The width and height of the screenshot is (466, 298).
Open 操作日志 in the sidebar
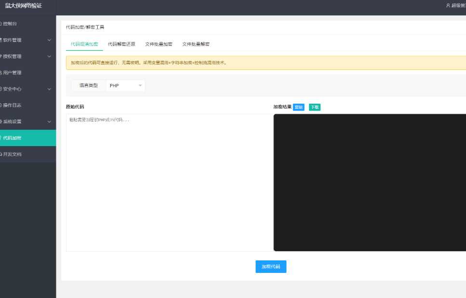click(28, 106)
